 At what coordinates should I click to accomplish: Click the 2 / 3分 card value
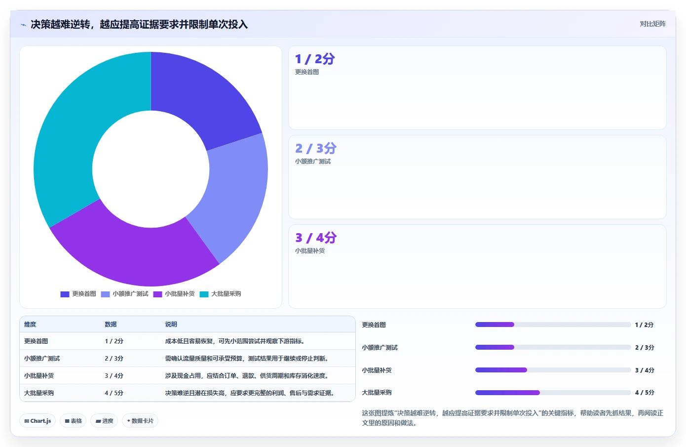pyautogui.click(x=316, y=149)
